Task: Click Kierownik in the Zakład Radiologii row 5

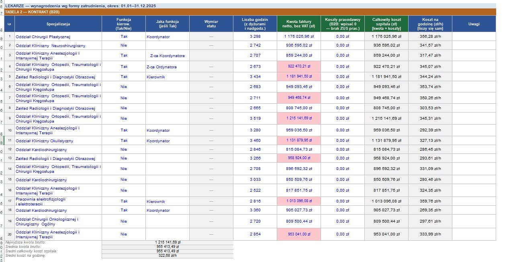Action: pos(168,76)
